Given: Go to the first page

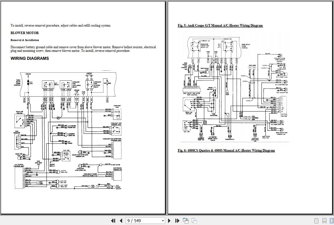Looking at the screenshot, I should pos(113,221).
